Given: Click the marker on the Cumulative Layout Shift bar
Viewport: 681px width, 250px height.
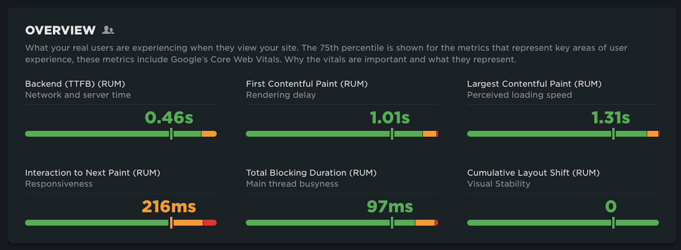Looking at the screenshot, I should (613, 223).
